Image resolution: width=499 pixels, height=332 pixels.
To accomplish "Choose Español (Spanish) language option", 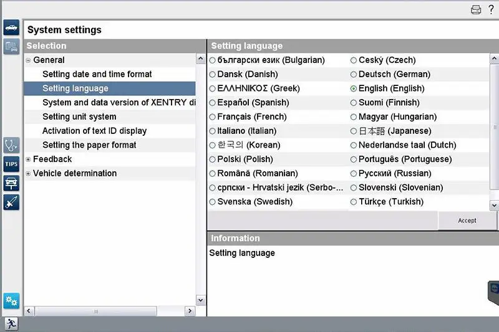I will pyautogui.click(x=212, y=103).
